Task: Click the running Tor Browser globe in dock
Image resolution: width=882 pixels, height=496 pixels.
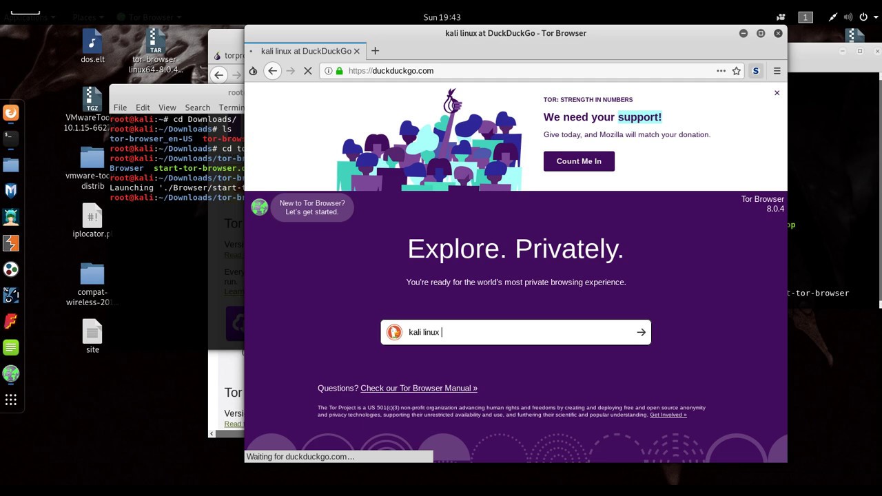Action: (x=11, y=374)
